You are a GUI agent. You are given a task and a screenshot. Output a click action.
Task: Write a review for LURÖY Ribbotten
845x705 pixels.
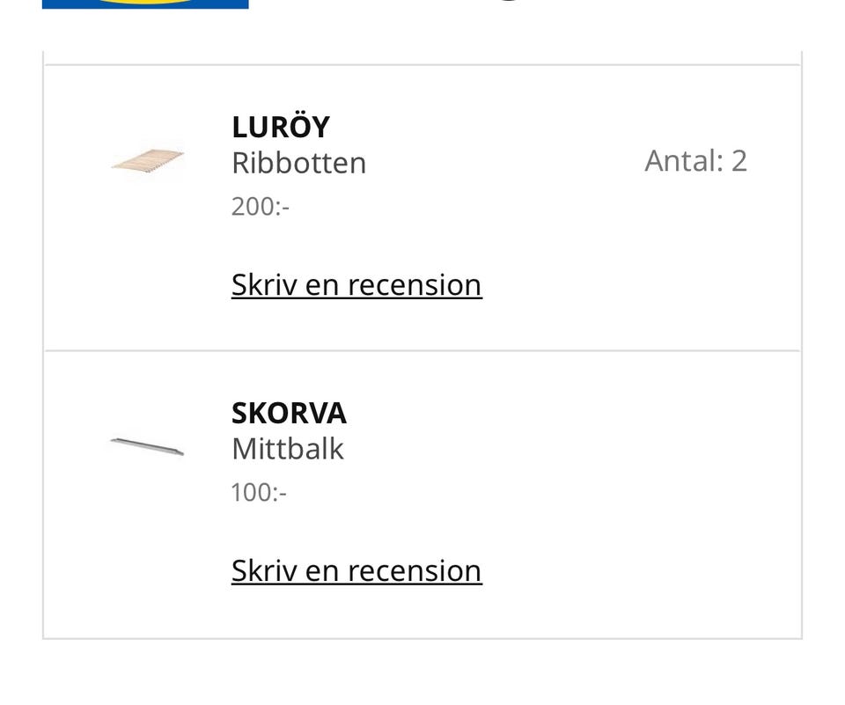356,285
